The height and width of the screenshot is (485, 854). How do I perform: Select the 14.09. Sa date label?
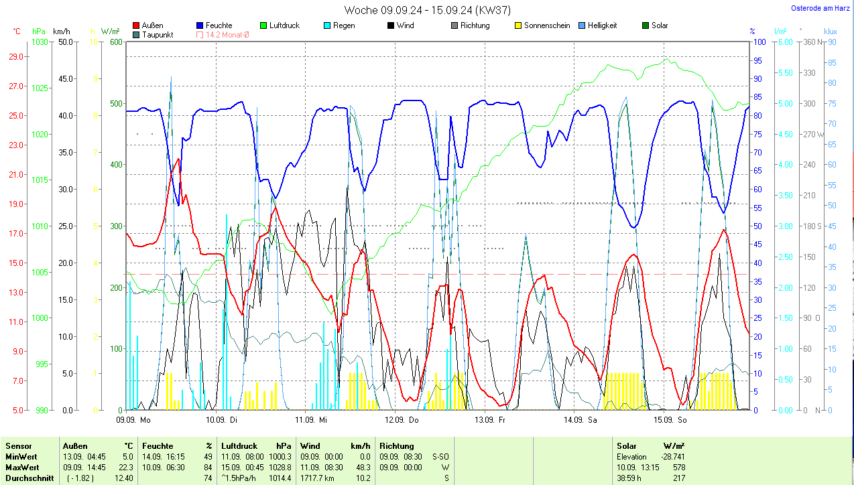pos(580,420)
